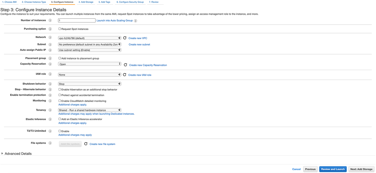This screenshot has height=173, width=376.
Task: Switch to the Add Tags step
Action: pos(104,2)
